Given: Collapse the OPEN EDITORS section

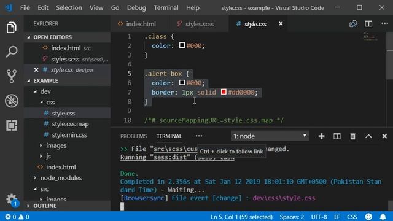Looking at the screenshot, I should click(x=67, y=37).
